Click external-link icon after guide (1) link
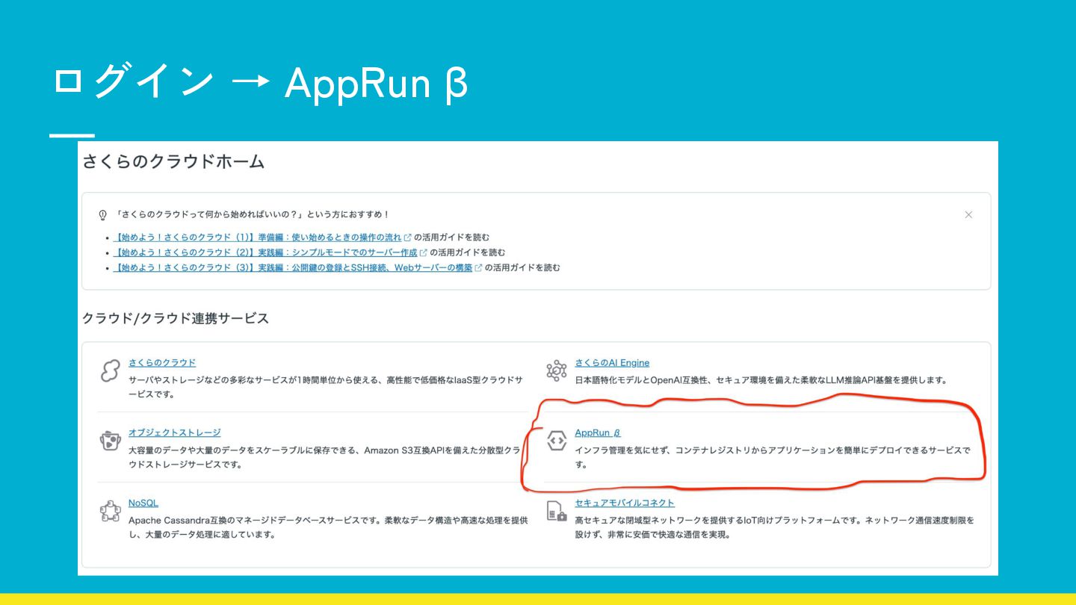Viewport: 1076px width, 605px height. coord(408,238)
